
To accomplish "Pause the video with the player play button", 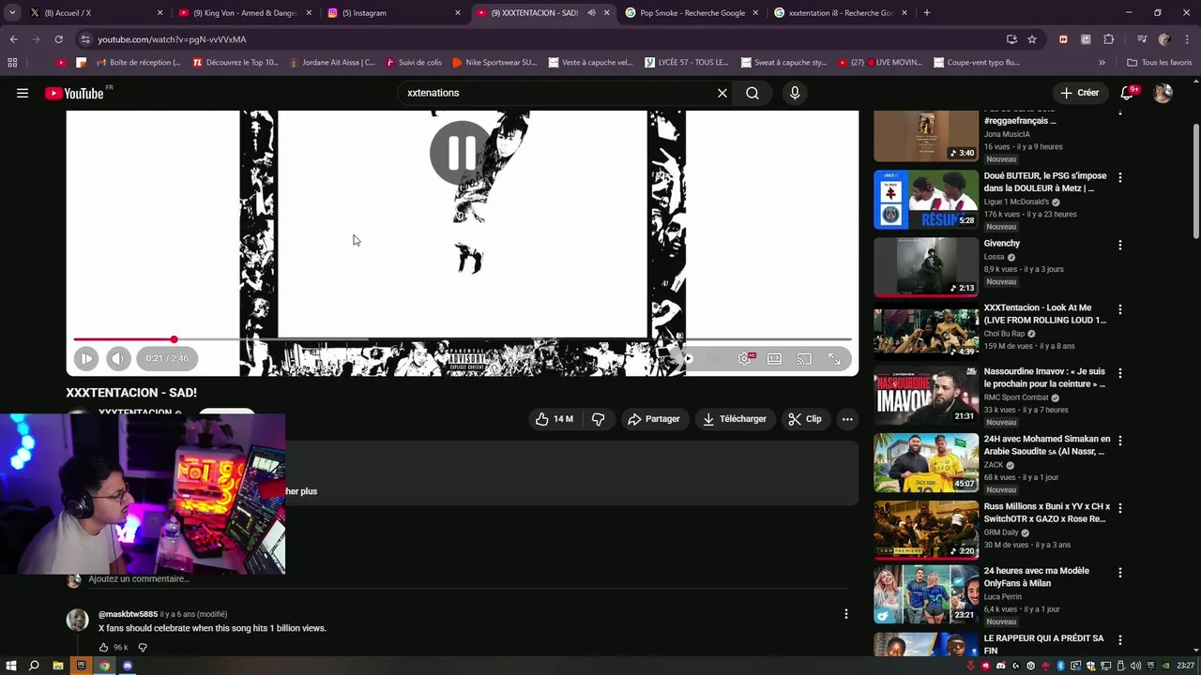I will (x=85, y=358).
